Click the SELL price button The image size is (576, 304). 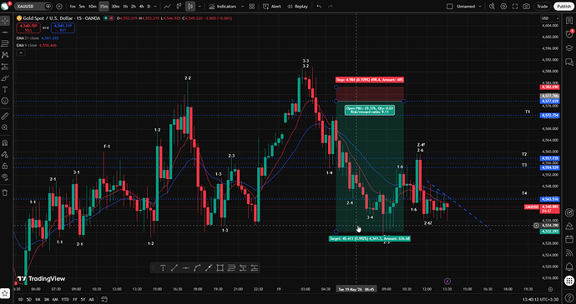28,27
